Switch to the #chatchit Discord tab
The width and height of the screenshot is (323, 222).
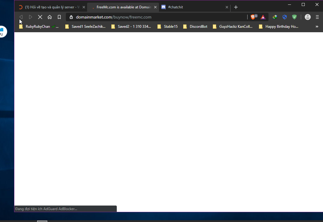click(195, 7)
